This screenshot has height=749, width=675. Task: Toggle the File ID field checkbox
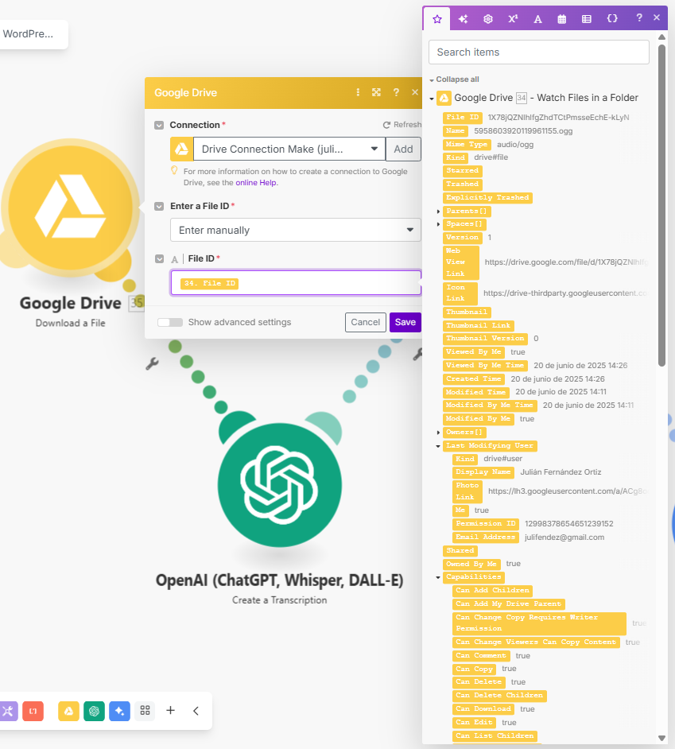(160, 259)
